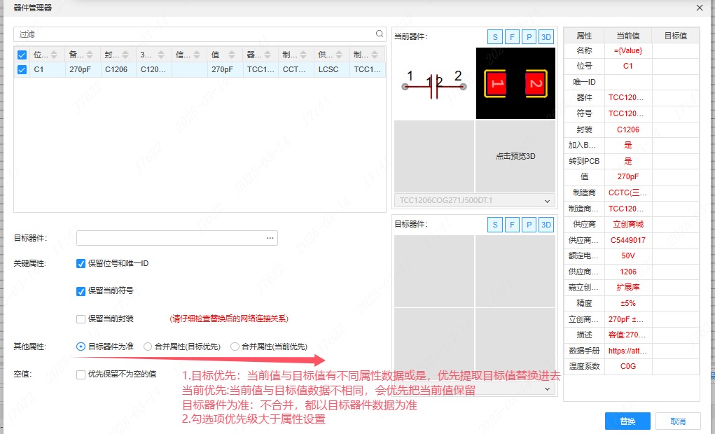Toggle the 优先保留不为空的值 checkbox
The width and height of the screenshot is (715, 434).
[81, 374]
